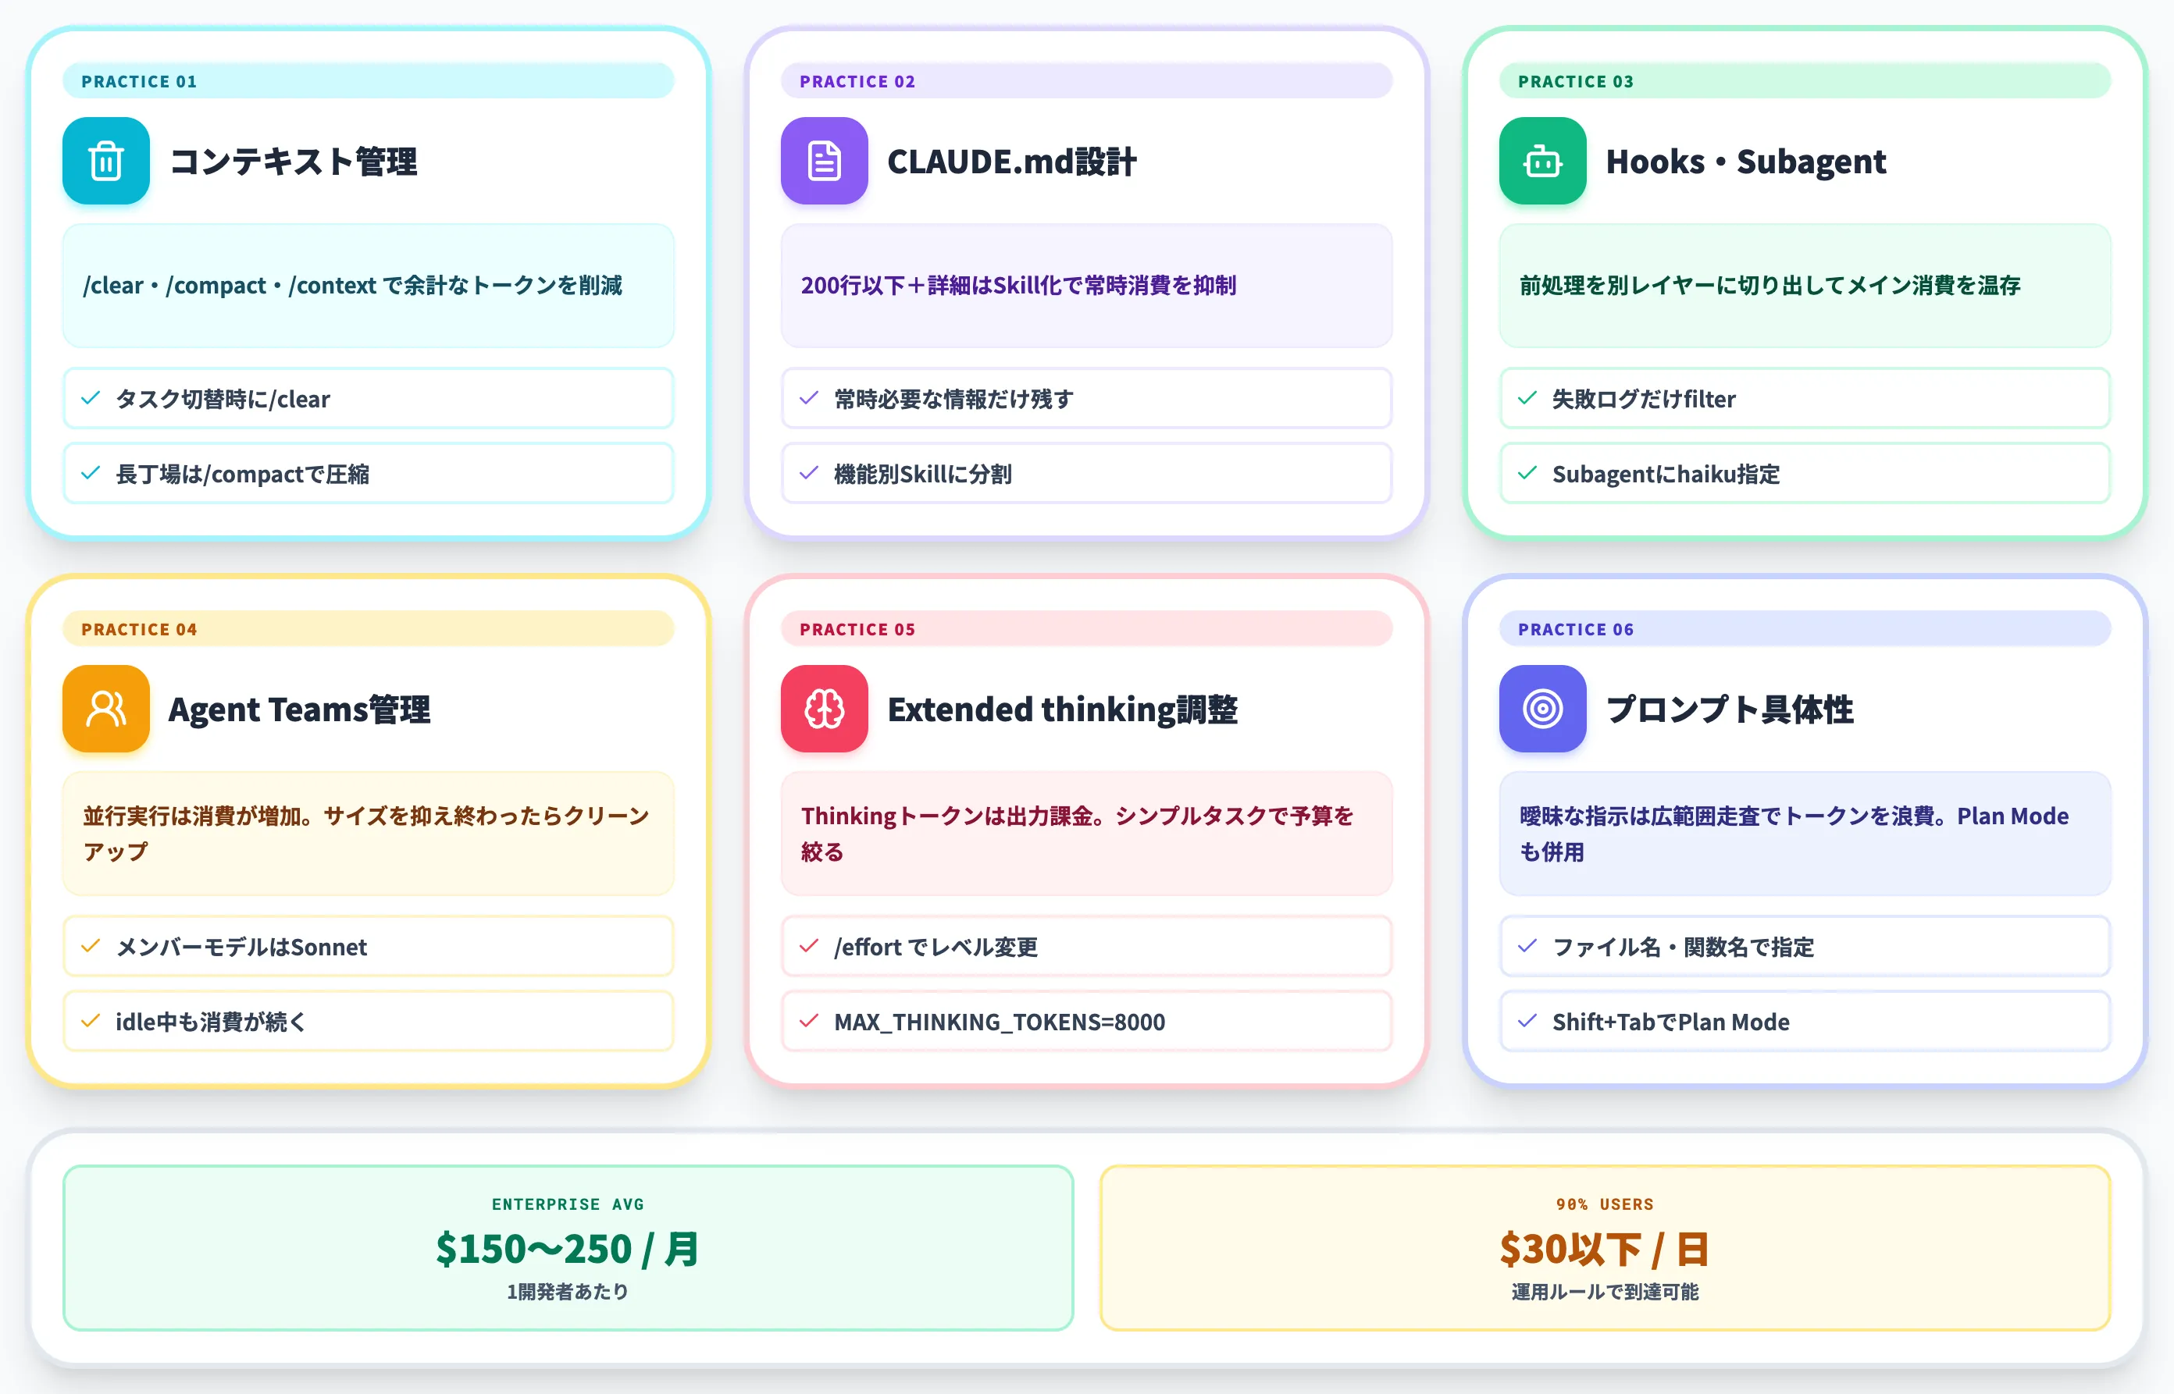Click the 1開発者あたり caption
The width and height of the screenshot is (2174, 1394).
[x=568, y=1292]
